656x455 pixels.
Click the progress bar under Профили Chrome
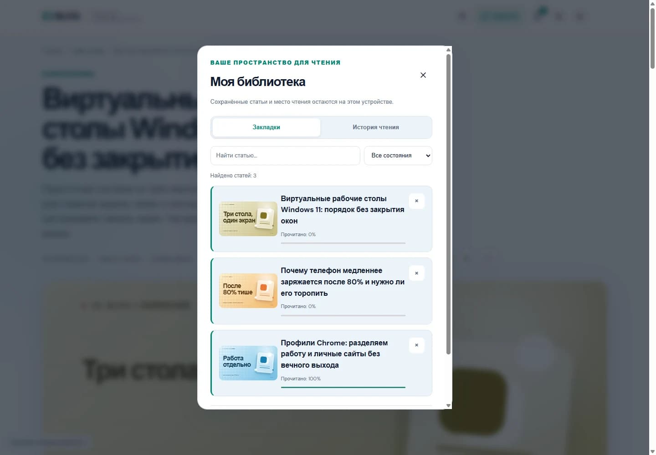coord(343,387)
